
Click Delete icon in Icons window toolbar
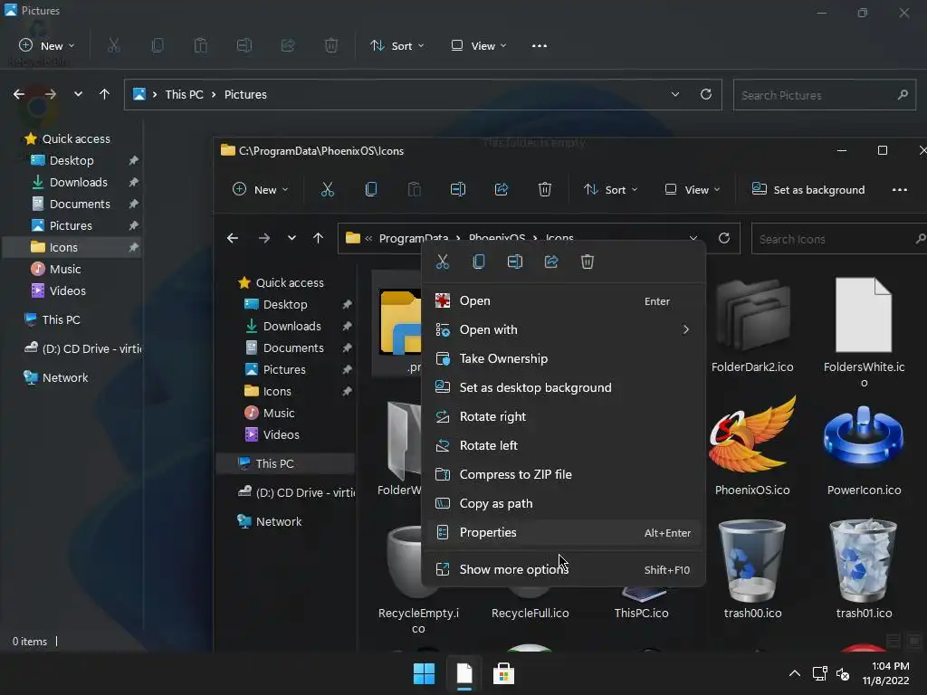(544, 190)
